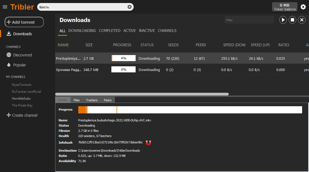Select the Хроники Ридд download row name

(x=69, y=70)
